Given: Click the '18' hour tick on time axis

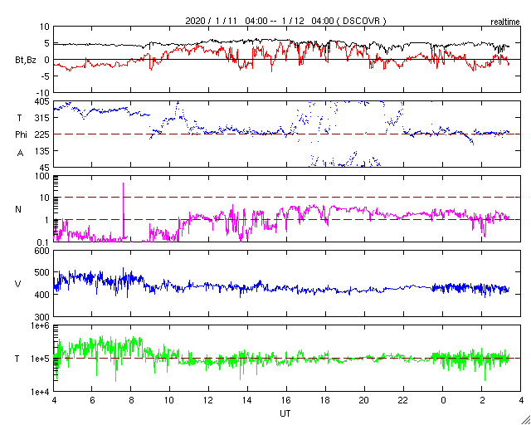Looking at the screenshot, I should (x=325, y=400).
